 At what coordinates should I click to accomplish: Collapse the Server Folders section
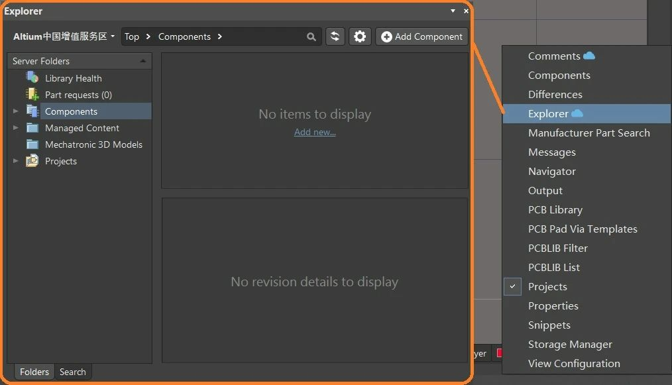tap(143, 62)
